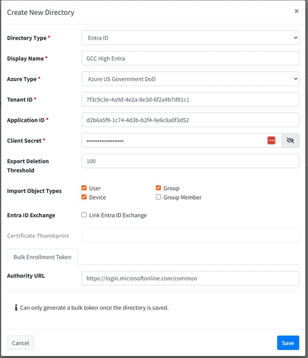Uncheck the User import object type

pos(84,188)
